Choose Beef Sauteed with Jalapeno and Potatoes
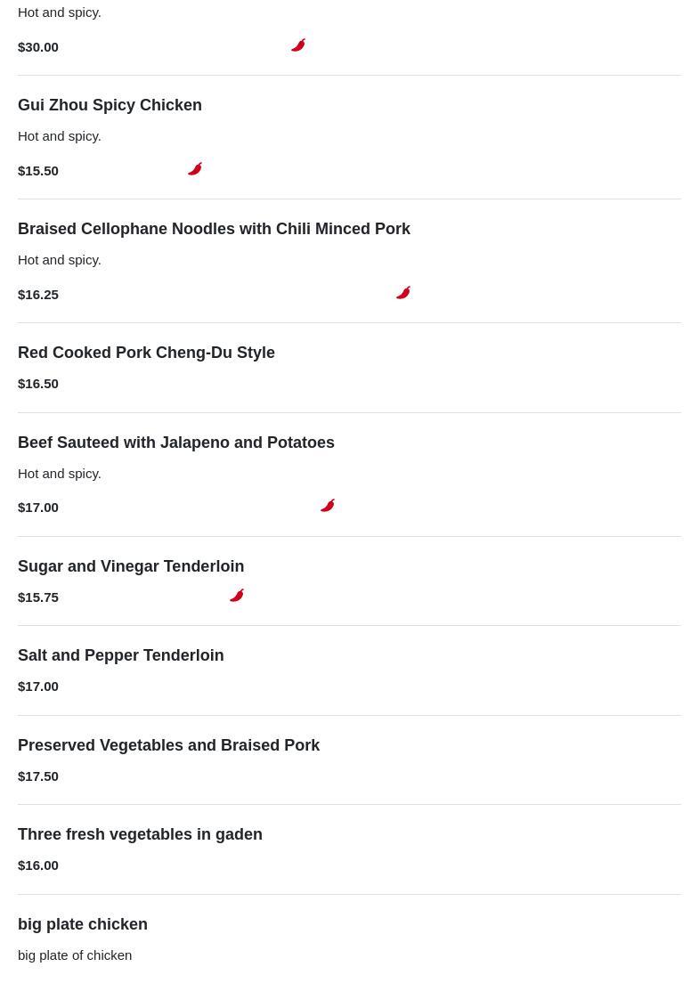Image resolution: width=699 pixels, height=983 pixels. [x=175, y=443]
